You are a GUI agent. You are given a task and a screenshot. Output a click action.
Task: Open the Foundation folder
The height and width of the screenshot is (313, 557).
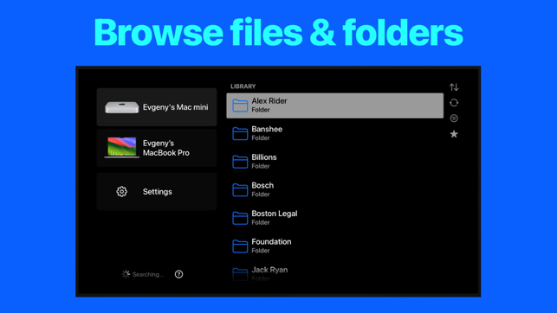click(334, 246)
